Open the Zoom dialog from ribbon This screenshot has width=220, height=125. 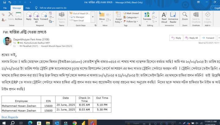(x=185, y=16)
